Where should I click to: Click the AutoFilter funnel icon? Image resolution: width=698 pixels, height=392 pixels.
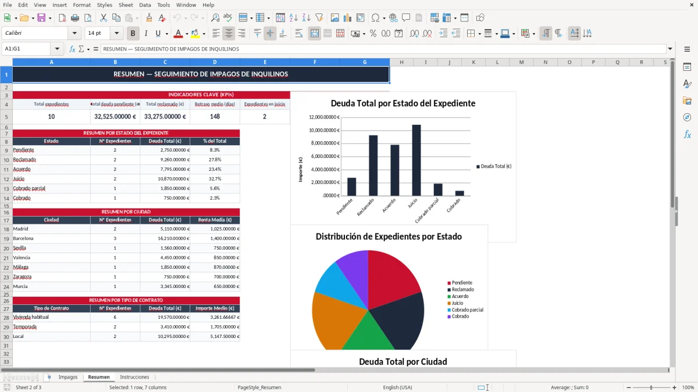(319, 18)
